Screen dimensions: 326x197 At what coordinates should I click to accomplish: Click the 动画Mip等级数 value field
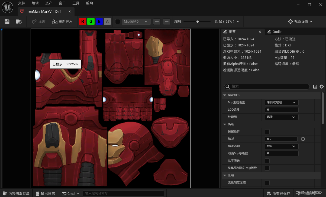[281, 154]
